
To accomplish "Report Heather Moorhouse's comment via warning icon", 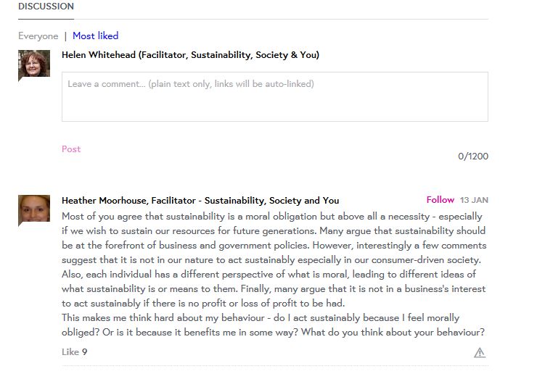I will pos(480,353).
